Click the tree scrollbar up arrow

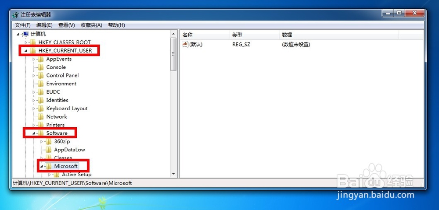pyautogui.click(x=173, y=34)
